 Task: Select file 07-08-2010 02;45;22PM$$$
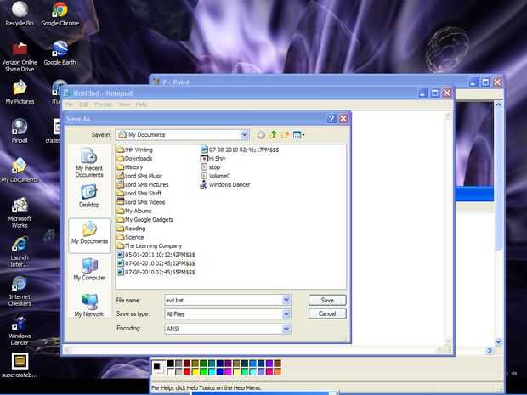[x=156, y=263]
